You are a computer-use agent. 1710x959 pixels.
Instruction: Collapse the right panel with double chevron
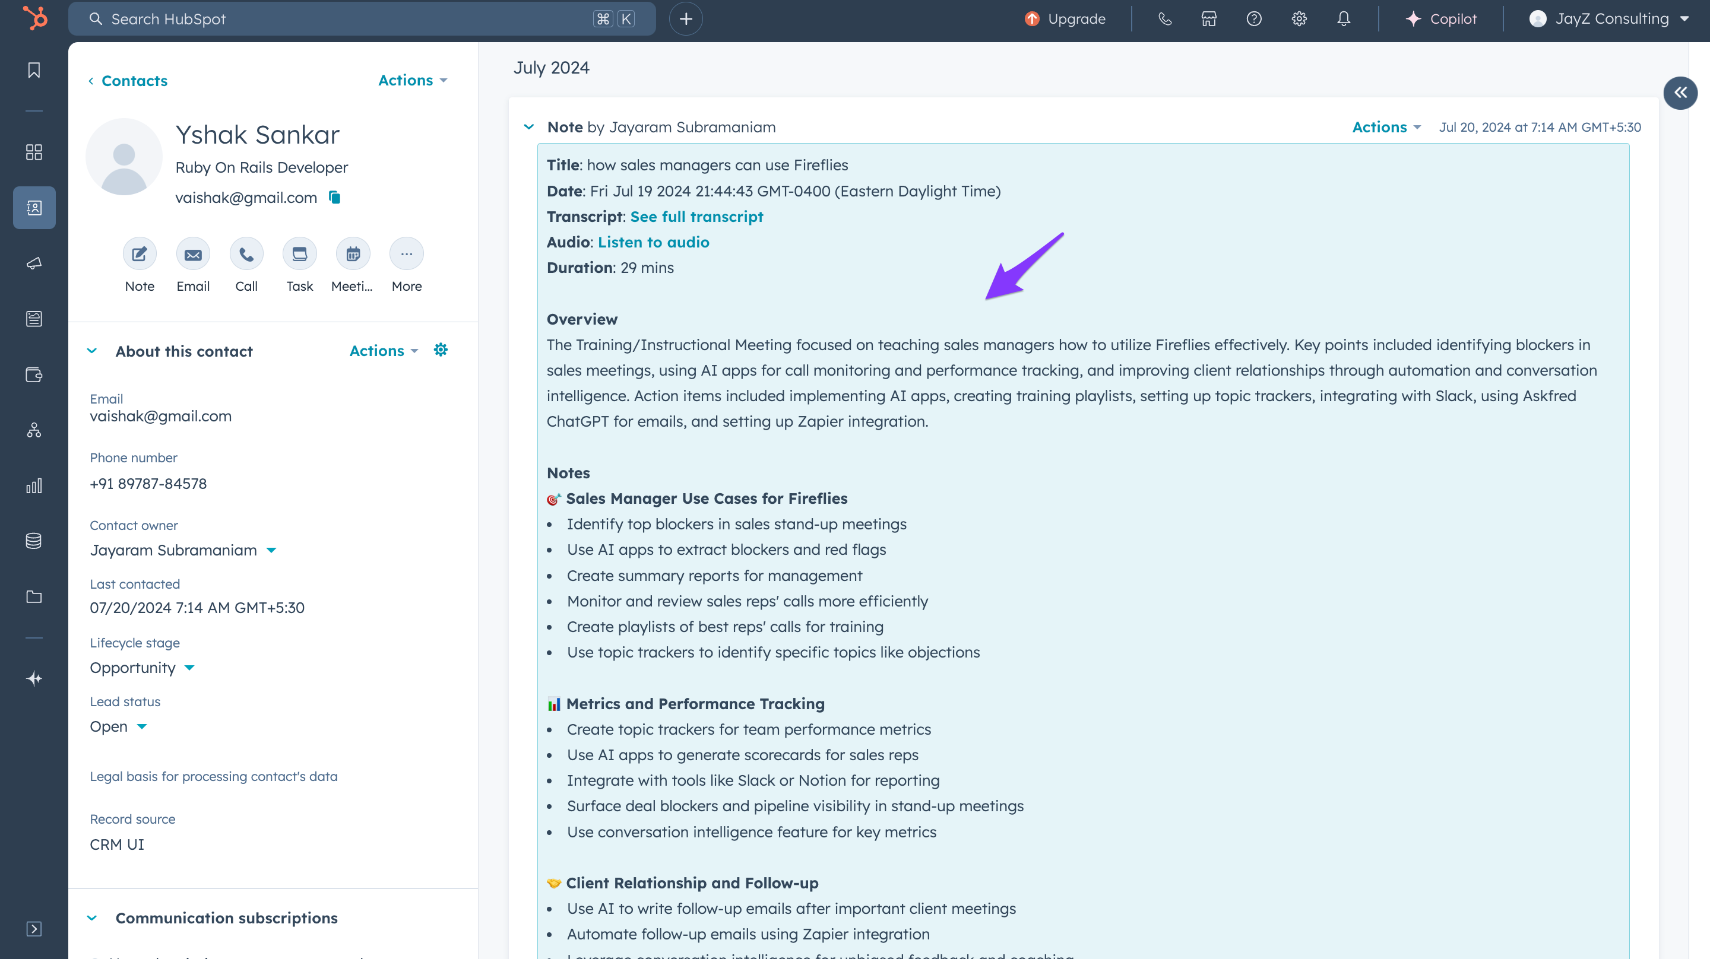click(x=1680, y=93)
